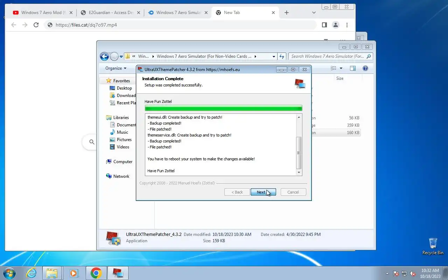Click the Explorer search field
Screen dimensions: 448x280
pyautogui.click(x=330, y=56)
